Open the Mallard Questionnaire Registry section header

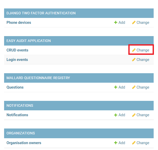tap(38, 78)
